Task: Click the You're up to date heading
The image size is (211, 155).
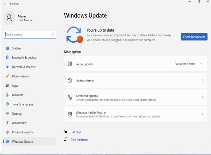Action: point(100,30)
